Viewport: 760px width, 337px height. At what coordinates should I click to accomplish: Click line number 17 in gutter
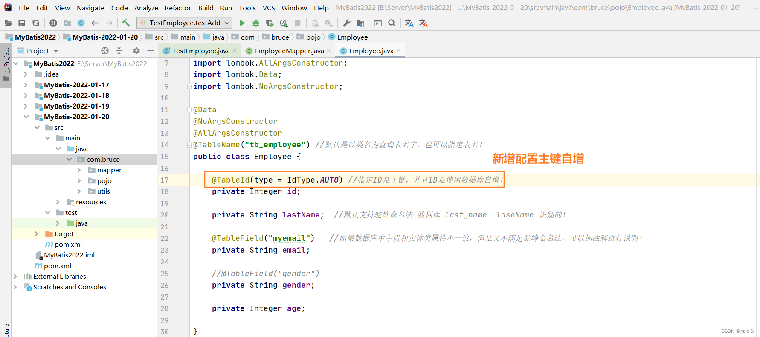[x=165, y=180]
